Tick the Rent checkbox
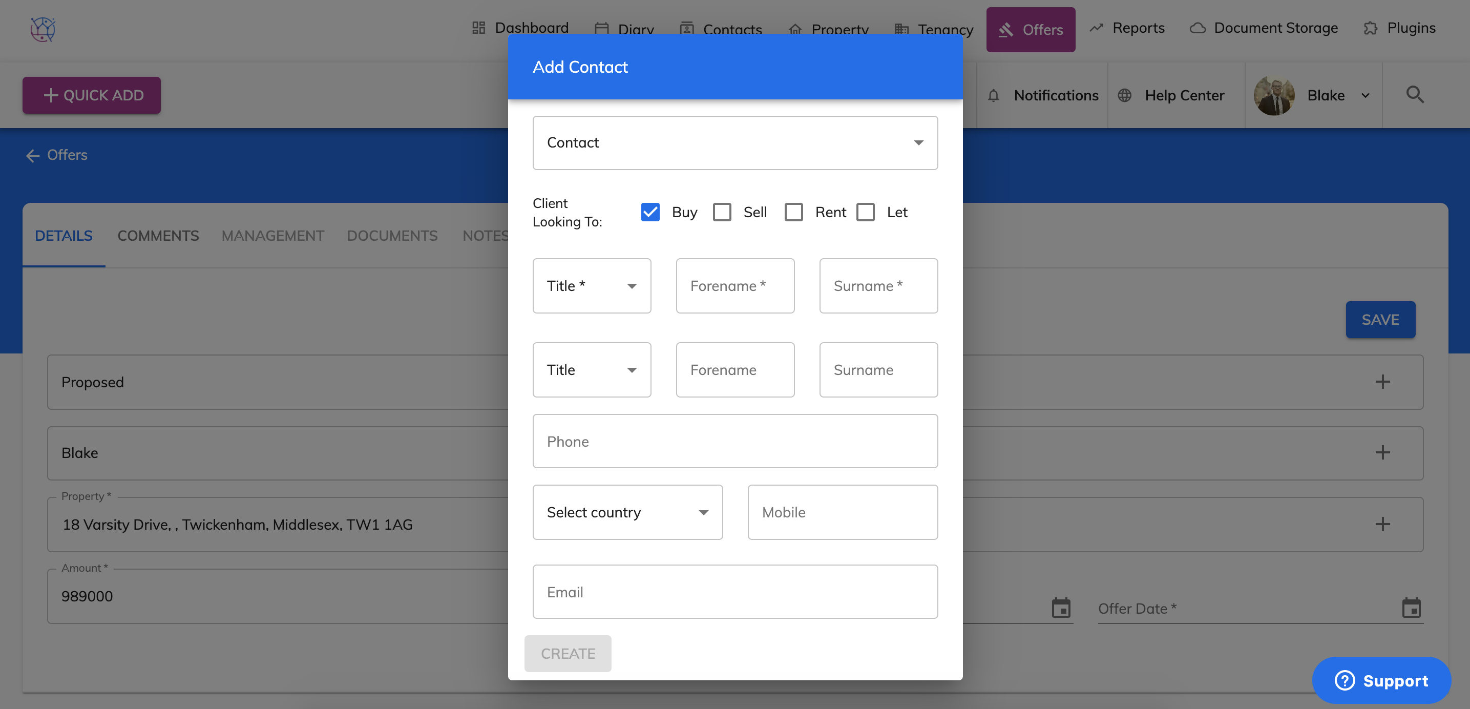This screenshot has height=709, width=1470. pos(793,213)
